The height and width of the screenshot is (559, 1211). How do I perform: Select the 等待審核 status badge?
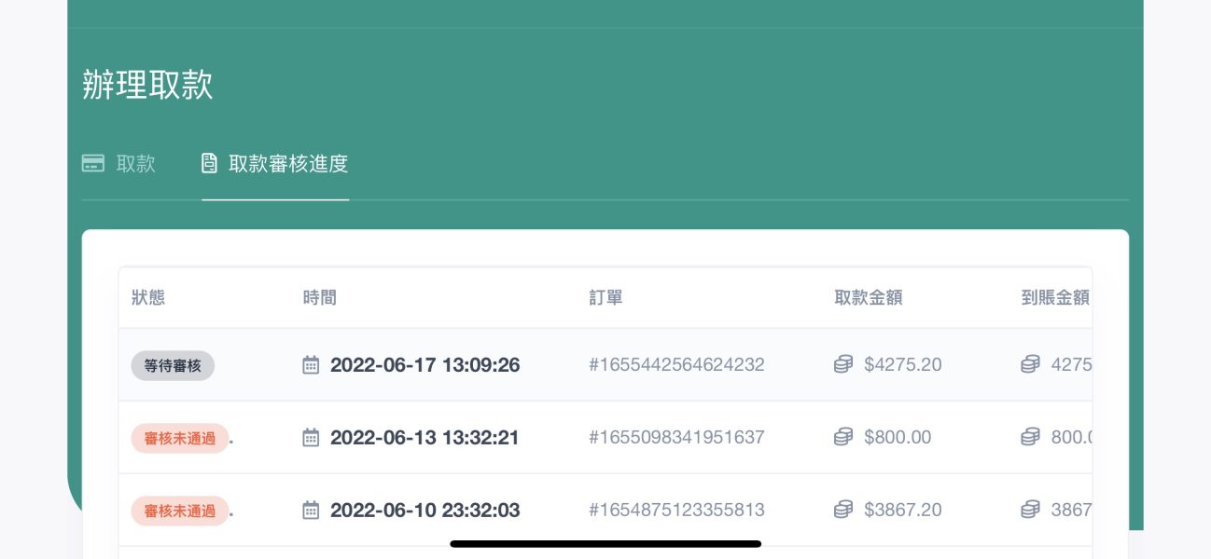[173, 366]
